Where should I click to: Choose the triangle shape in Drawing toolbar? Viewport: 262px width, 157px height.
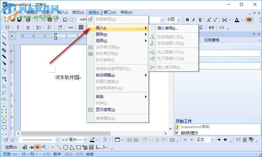(72, 147)
